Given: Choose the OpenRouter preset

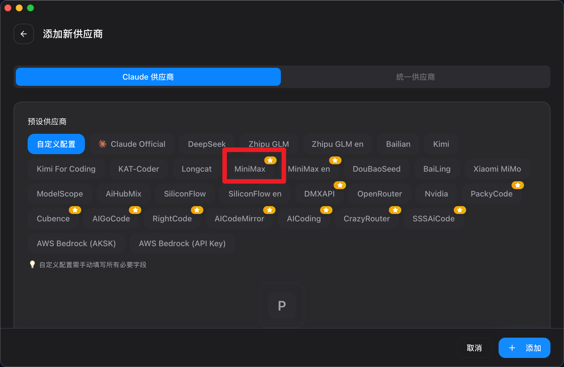Looking at the screenshot, I should pyautogui.click(x=380, y=194).
